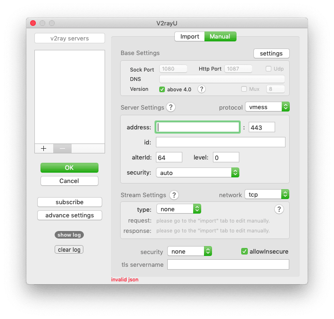Click the settings button in Base Settings
The height and width of the screenshot is (319, 334).
pos(271,54)
